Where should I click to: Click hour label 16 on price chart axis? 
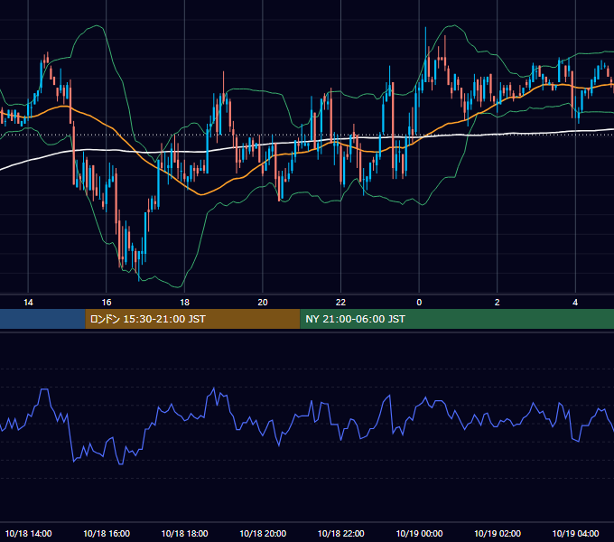click(107, 303)
